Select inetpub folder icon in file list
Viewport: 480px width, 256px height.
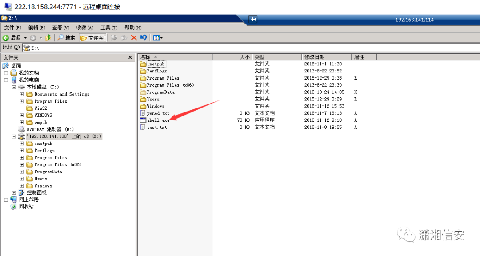143,64
